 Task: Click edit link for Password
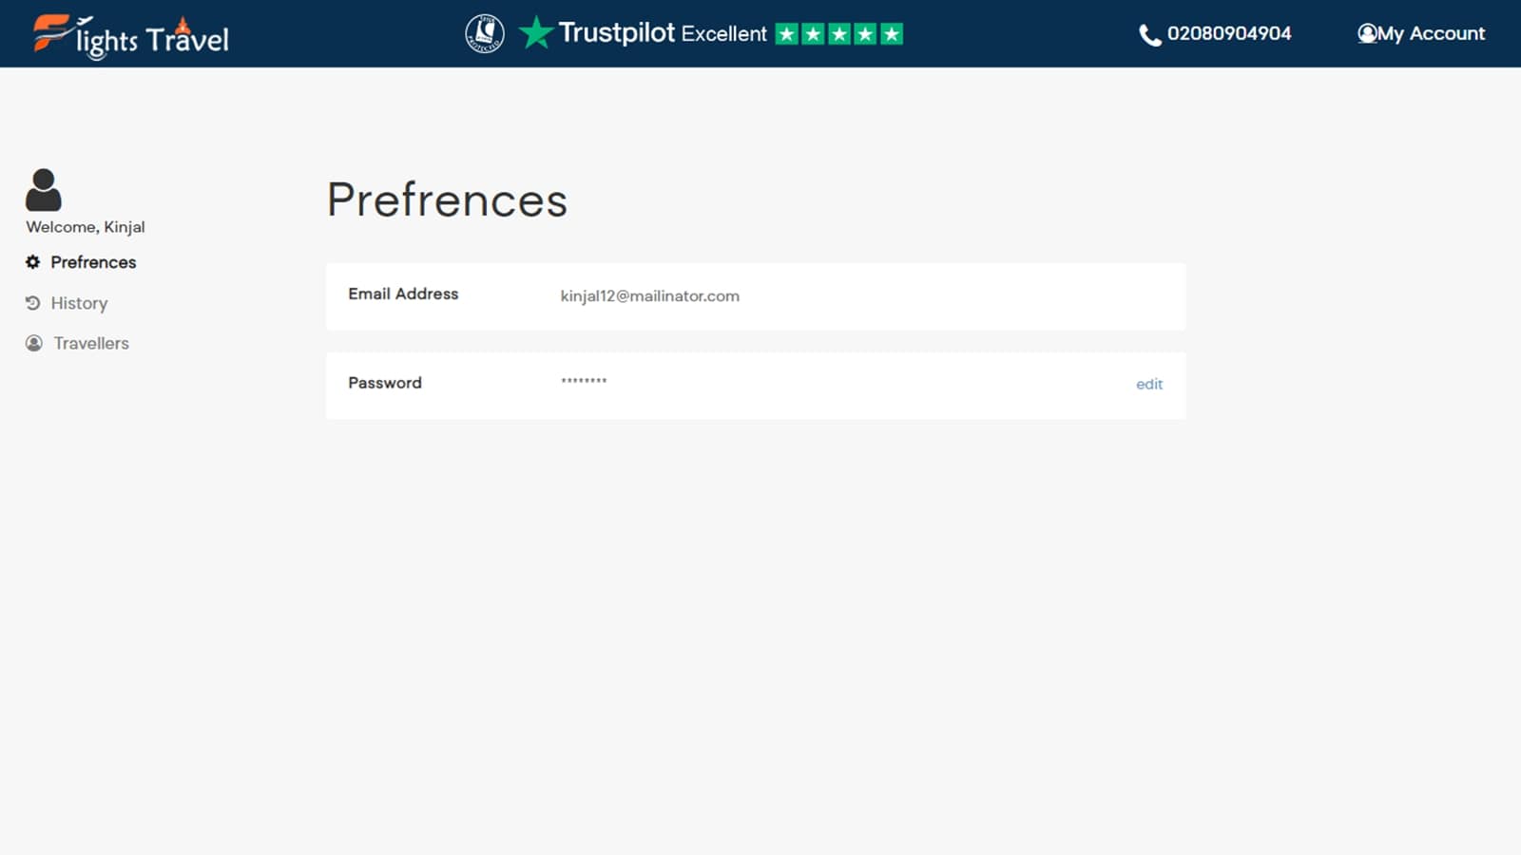pyautogui.click(x=1149, y=385)
